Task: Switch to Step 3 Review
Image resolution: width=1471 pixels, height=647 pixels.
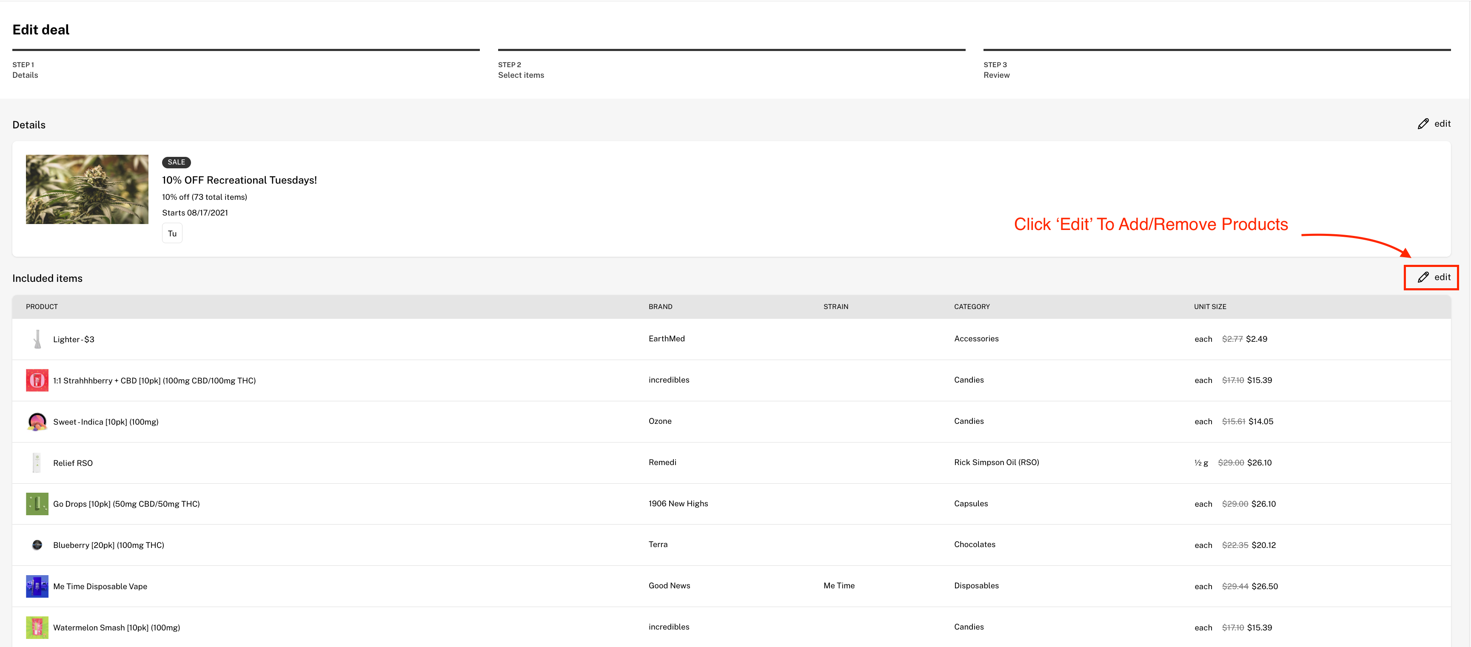Action: 996,70
